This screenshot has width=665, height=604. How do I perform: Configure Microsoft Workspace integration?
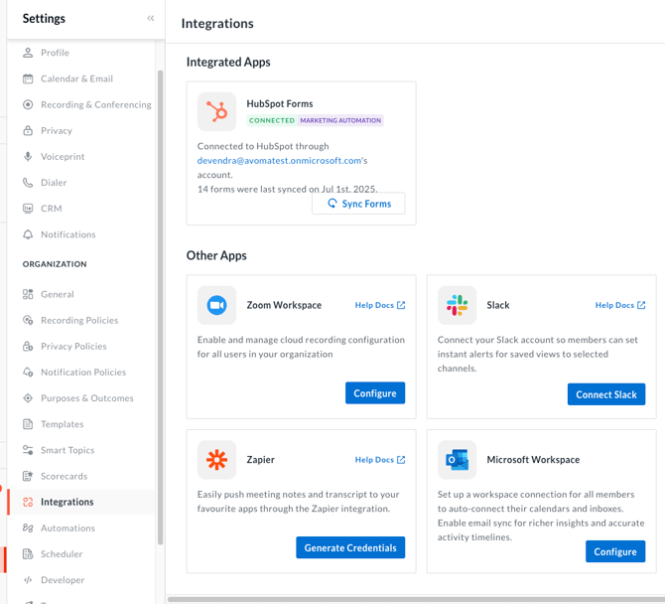pos(615,551)
